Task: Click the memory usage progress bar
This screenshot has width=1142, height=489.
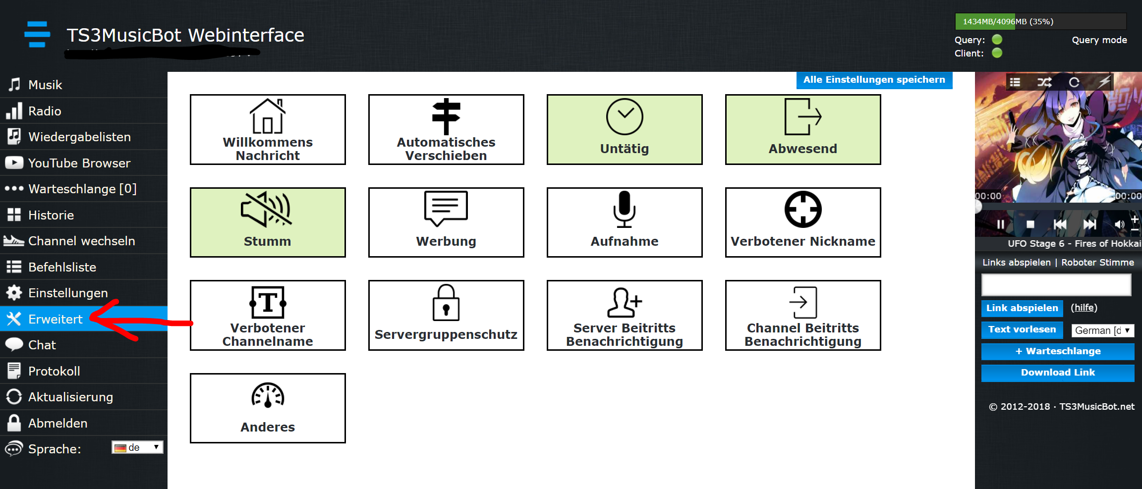Action: pyautogui.click(x=1041, y=22)
